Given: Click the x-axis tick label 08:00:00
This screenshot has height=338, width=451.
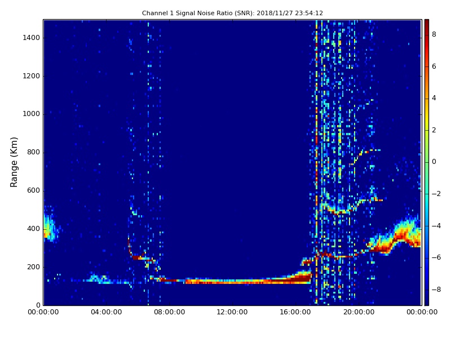Looking at the screenshot, I should point(170,312).
